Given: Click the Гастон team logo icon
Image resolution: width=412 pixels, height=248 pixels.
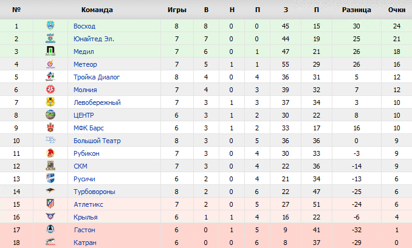Looking at the screenshot, I should coord(50,230).
